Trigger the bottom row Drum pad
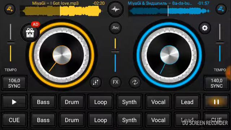 pyautogui.click(x=72, y=120)
